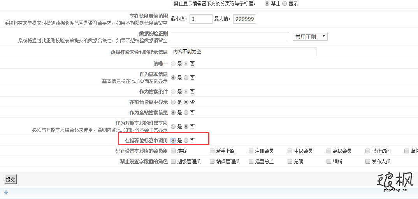The image size is (418, 199).
Task: Select 是 for 在前台投稿中显示
Action: click(x=173, y=102)
